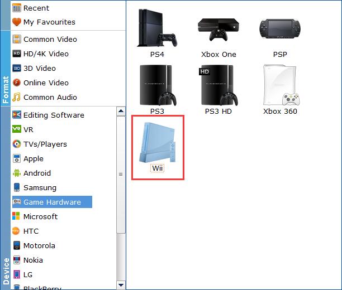Click the HD/4K Video HD icon

tap(17, 54)
